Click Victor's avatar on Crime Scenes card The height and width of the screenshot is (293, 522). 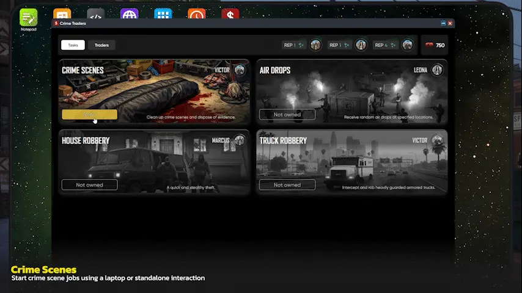pos(239,70)
